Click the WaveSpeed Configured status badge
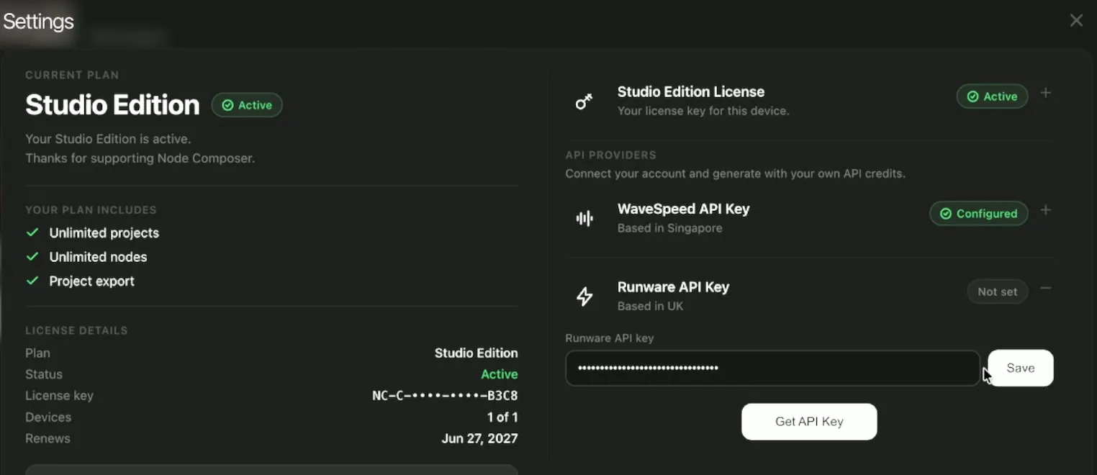 coord(979,214)
